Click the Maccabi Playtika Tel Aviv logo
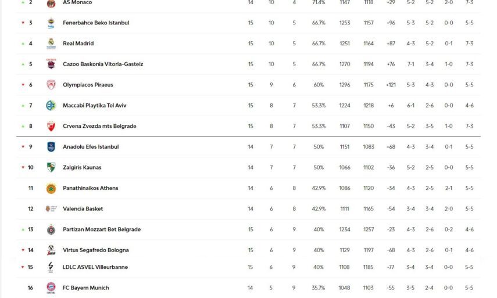The width and height of the screenshot is (497, 298). click(51, 106)
